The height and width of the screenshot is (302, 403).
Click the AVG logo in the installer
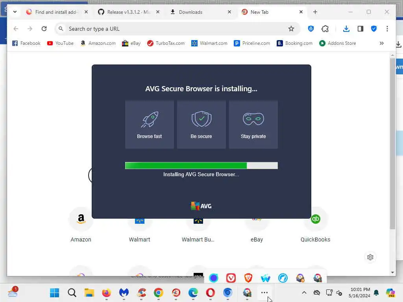pos(201,206)
